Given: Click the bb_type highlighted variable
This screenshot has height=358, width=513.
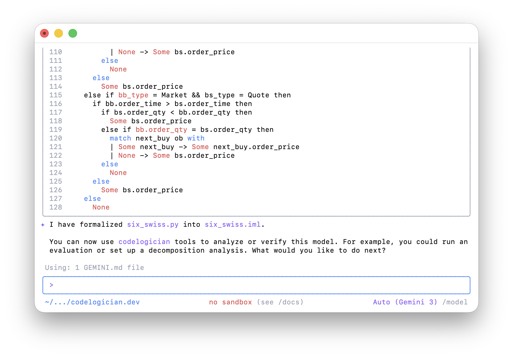Looking at the screenshot, I should point(133,95).
